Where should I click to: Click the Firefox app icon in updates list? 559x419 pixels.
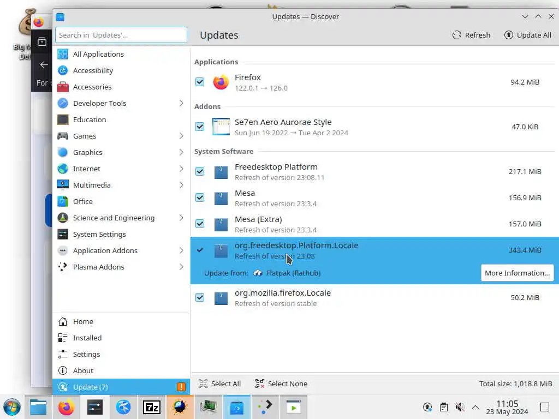click(221, 82)
